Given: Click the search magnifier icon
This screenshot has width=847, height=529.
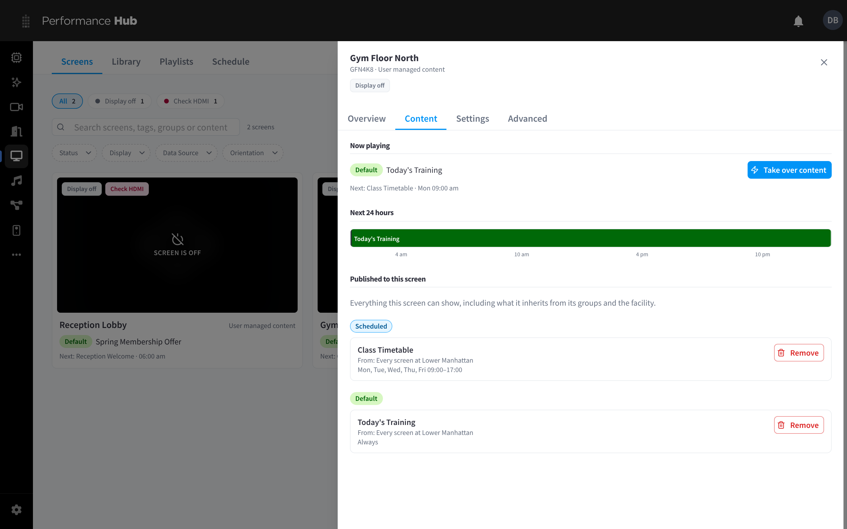Looking at the screenshot, I should click(x=61, y=127).
